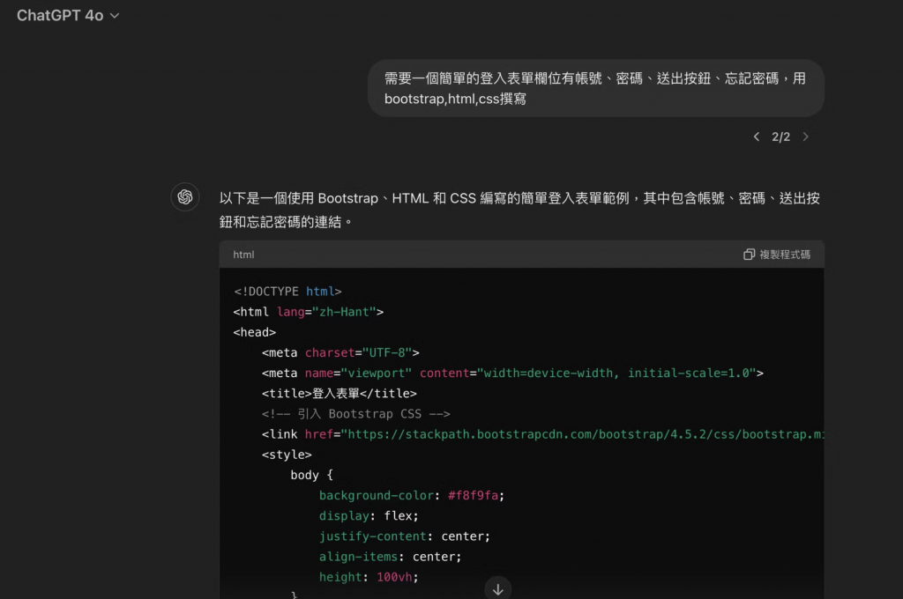
Task: Click the html language label of code block
Action: pyautogui.click(x=243, y=255)
